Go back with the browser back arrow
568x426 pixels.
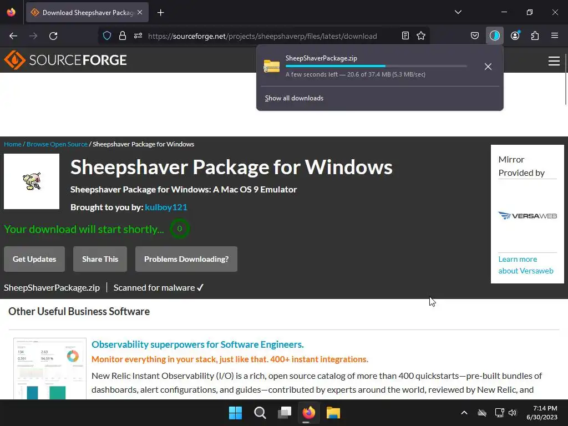click(x=13, y=36)
